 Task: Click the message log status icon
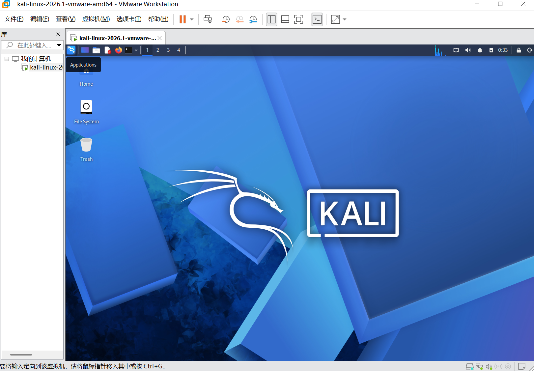click(521, 366)
